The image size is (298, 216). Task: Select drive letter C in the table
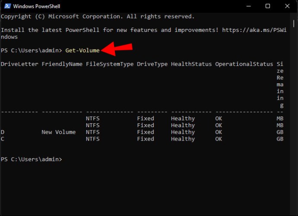pyautogui.click(x=3, y=139)
